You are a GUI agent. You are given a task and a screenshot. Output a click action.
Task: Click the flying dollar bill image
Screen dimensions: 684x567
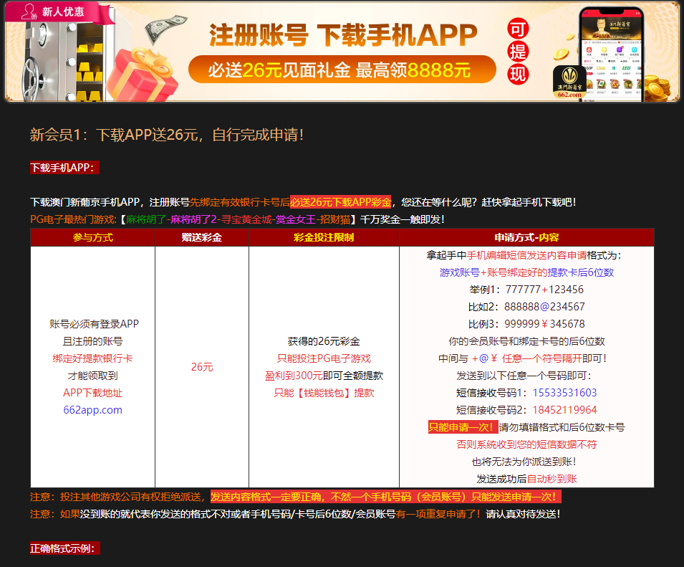[x=165, y=29]
